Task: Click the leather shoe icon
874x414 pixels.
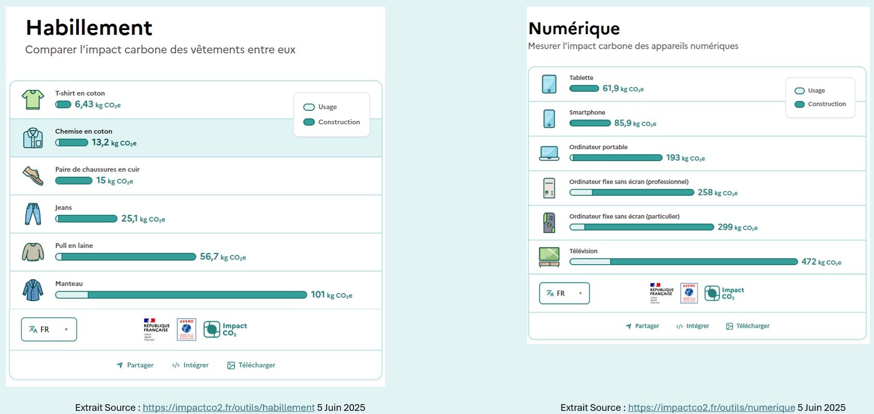Action: point(33,176)
